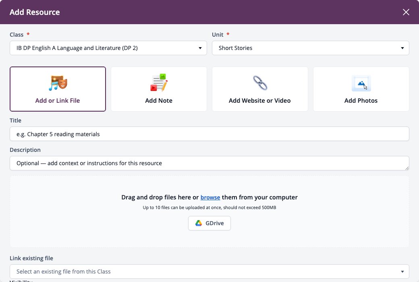The width and height of the screenshot is (419, 282).
Task: Click the Title input field
Action: point(209,134)
